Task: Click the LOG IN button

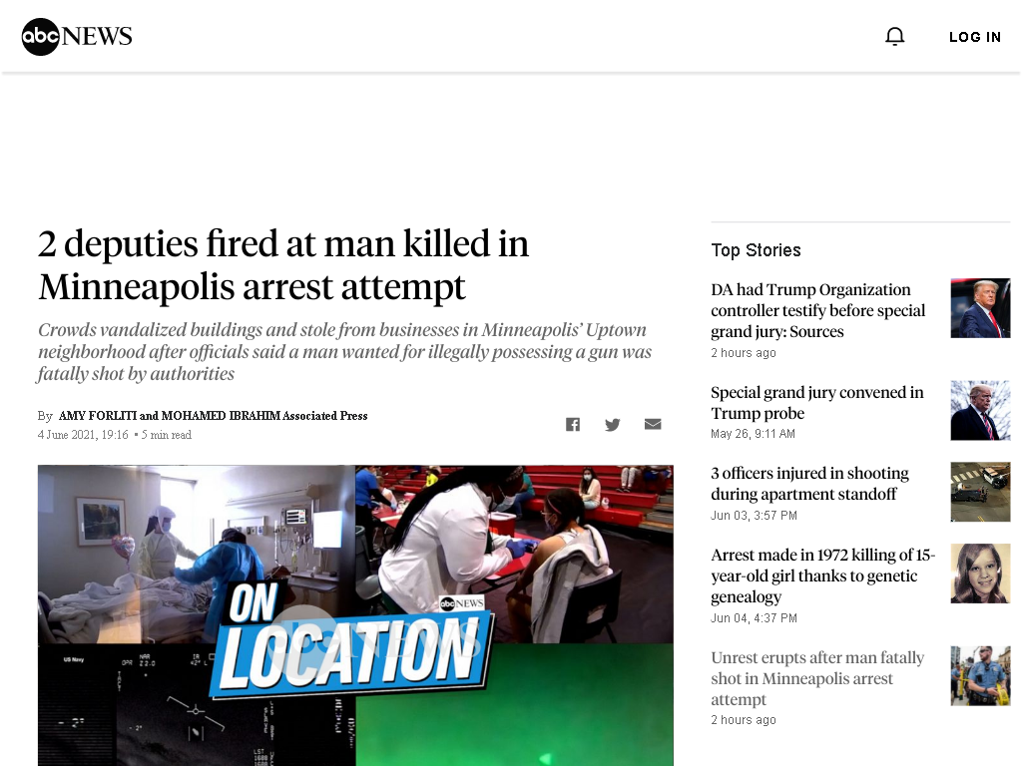Action: [975, 37]
